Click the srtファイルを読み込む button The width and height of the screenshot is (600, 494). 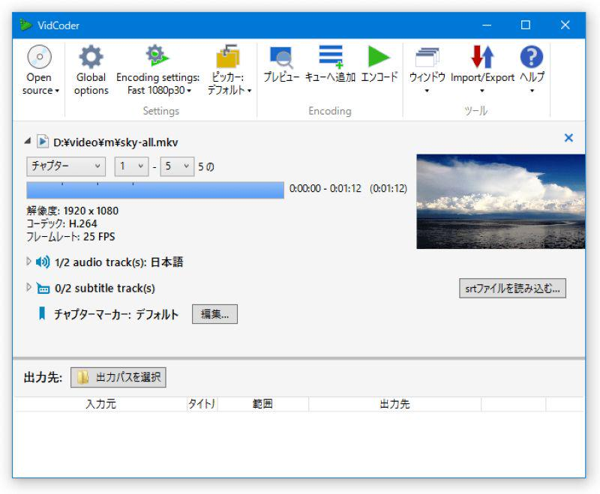point(512,288)
